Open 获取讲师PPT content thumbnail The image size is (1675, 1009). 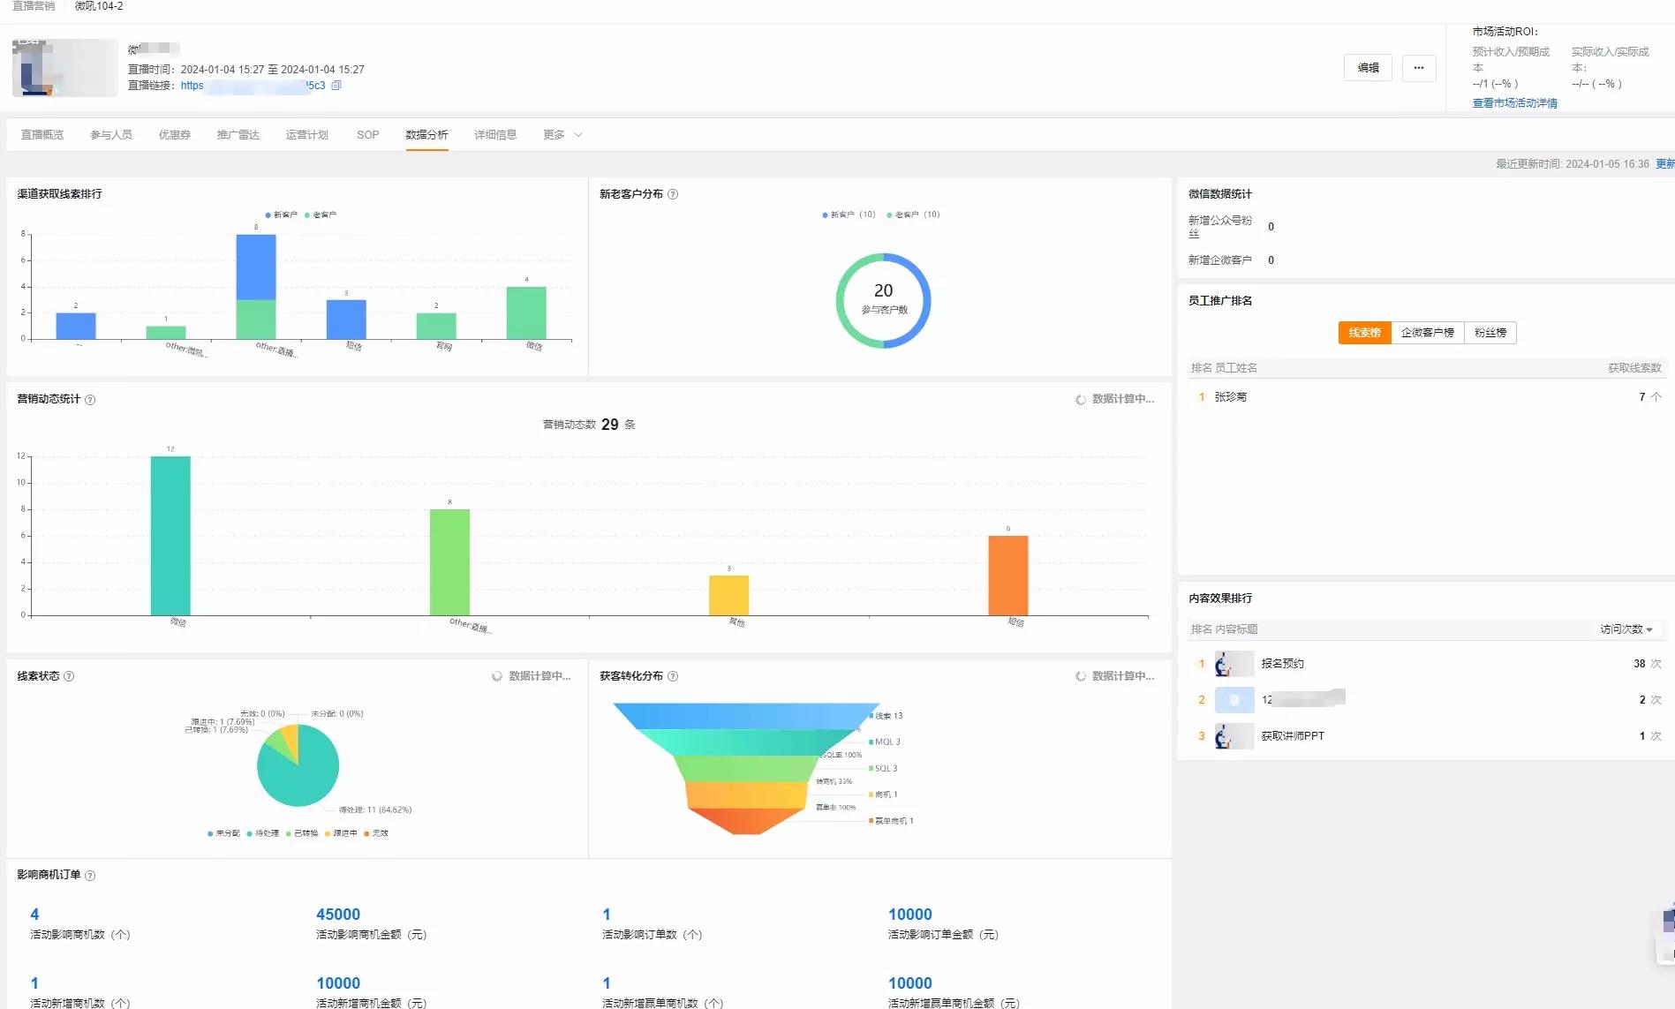(x=1234, y=736)
